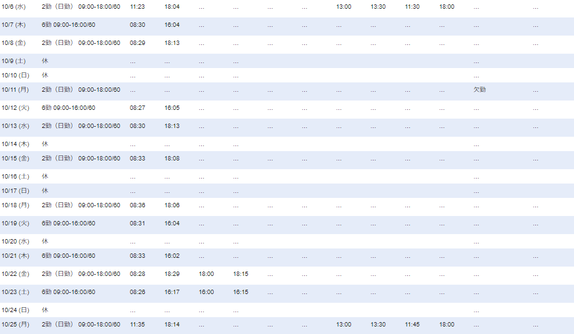Click the 08:29 clock-in on 10/8
The width and height of the screenshot is (574, 334).
[x=137, y=43]
